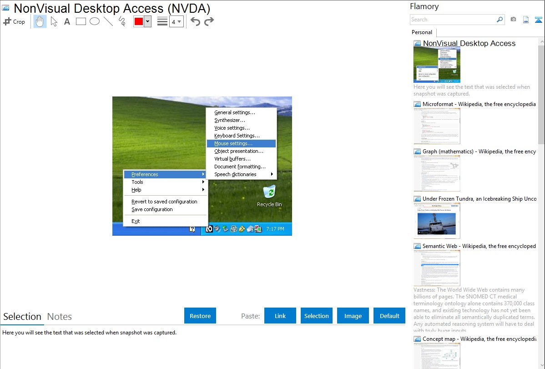Viewport: 545px width, 369px height.
Task: Click the search magnifier icon
Action: pyautogui.click(x=500, y=20)
